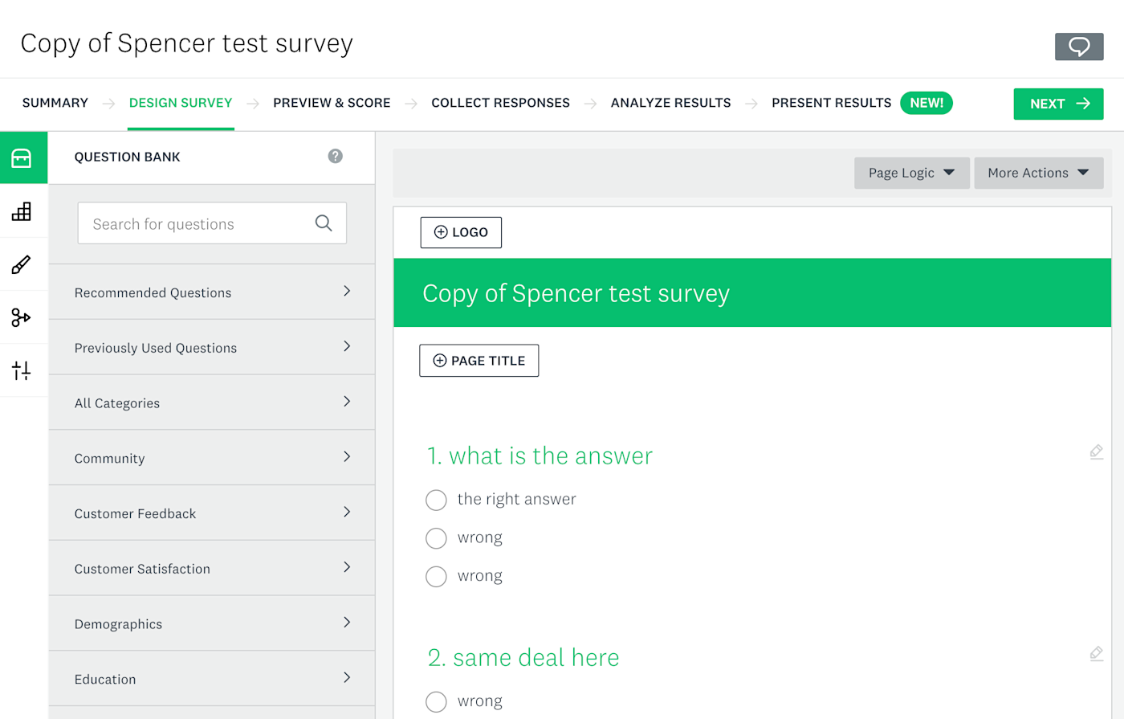Click edit pencil icon for question 2
Viewport: 1124px width, 719px height.
pyautogui.click(x=1096, y=653)
